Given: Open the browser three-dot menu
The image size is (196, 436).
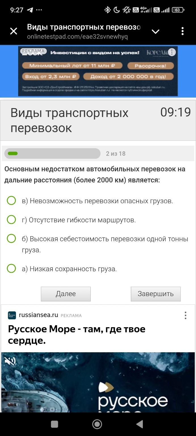Looking at the screenshot, I should (x=182, y=31).
